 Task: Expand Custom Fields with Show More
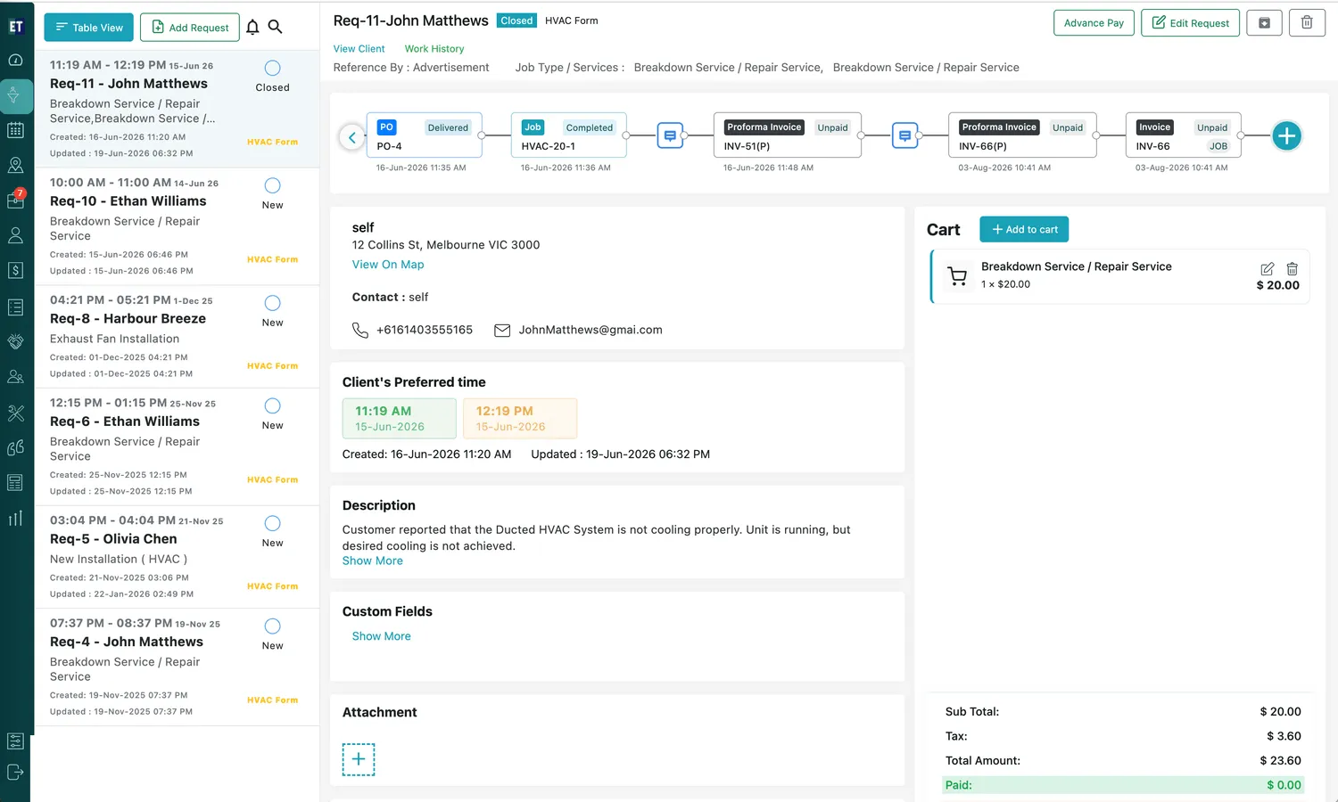point(382,636)
